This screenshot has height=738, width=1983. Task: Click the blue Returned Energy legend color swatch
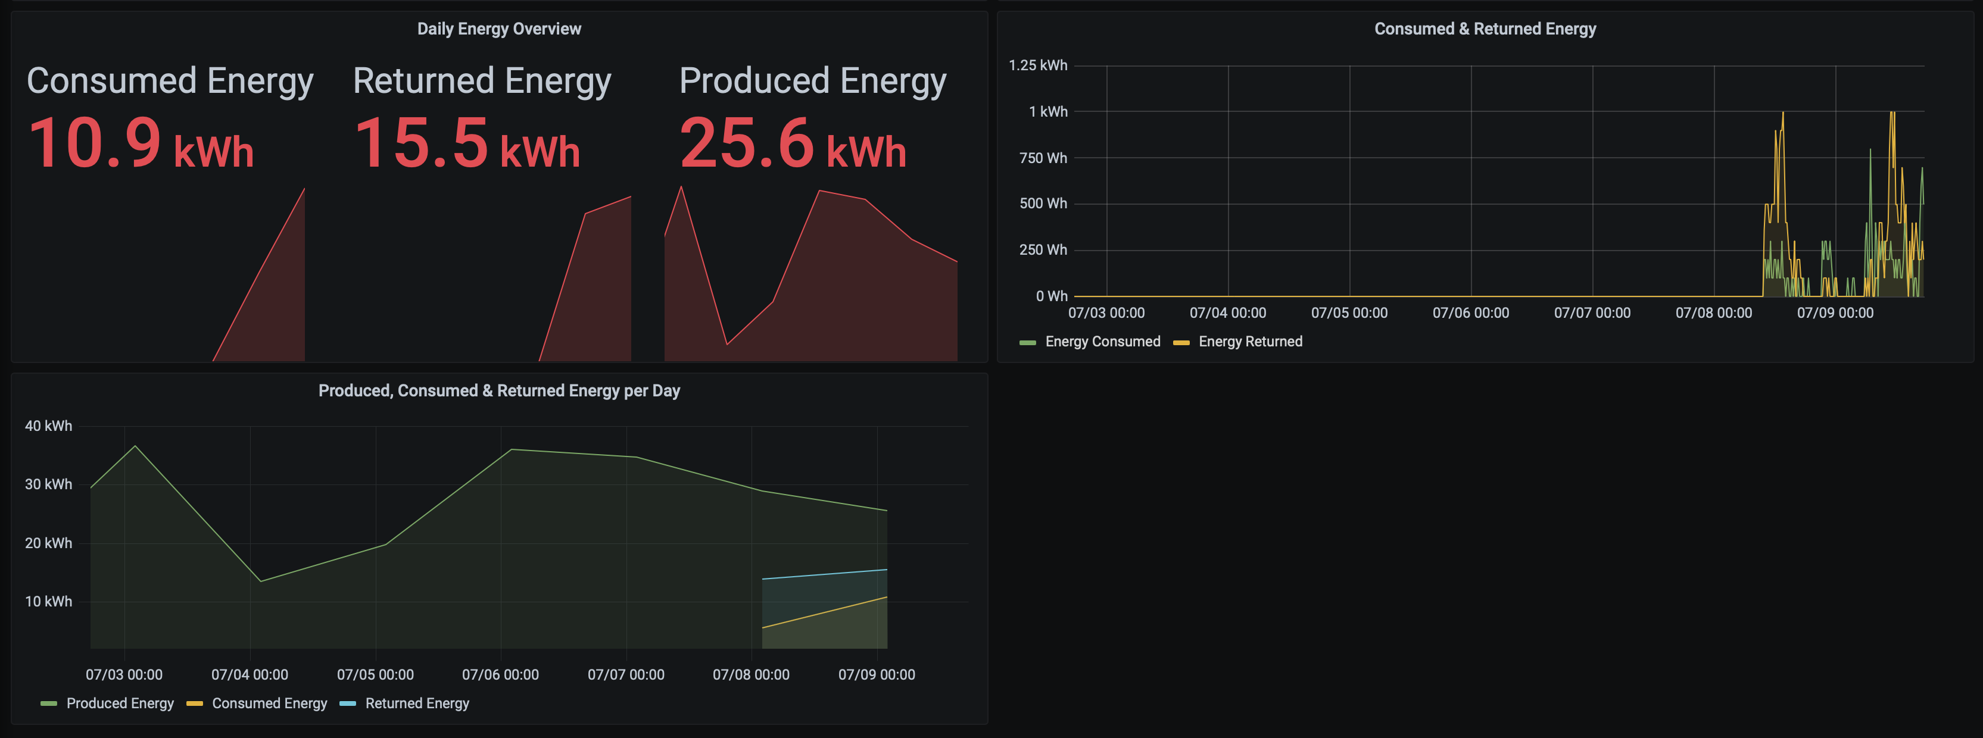(347, 704)
